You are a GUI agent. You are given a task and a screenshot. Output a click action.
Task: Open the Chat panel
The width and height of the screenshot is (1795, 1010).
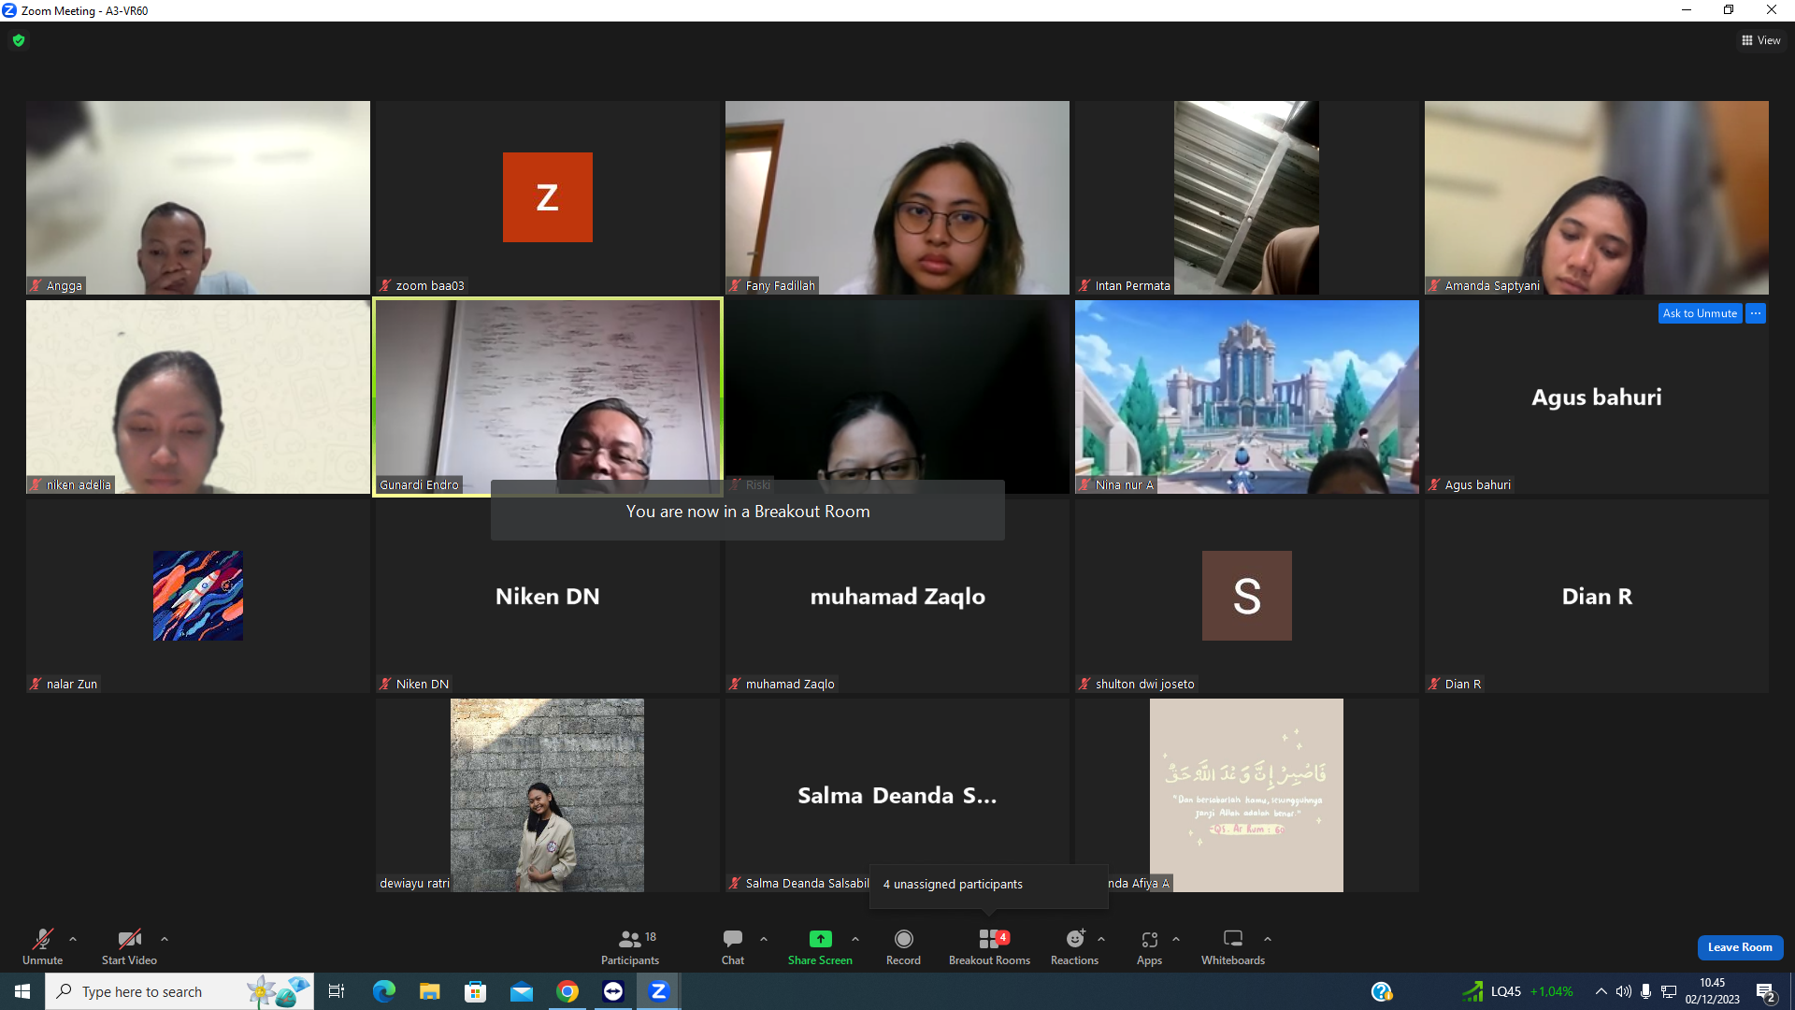(733, 946)
